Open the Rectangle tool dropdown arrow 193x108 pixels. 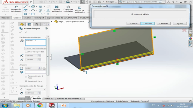29,10
